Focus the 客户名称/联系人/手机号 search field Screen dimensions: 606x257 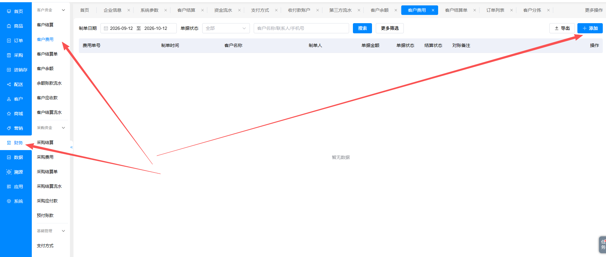[301, 28]
